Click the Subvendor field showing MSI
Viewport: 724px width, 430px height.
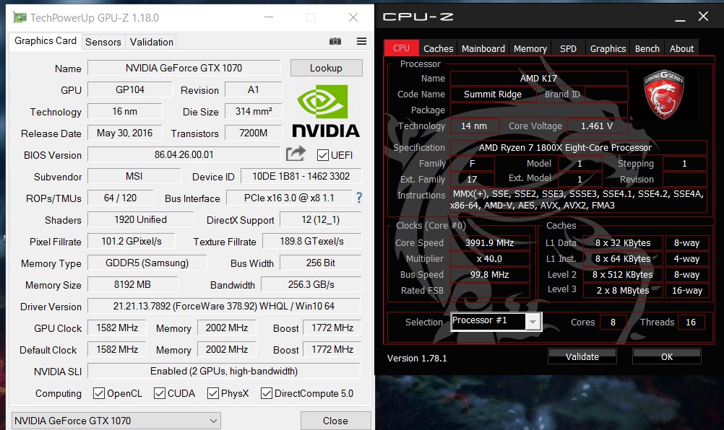[134, 176]
